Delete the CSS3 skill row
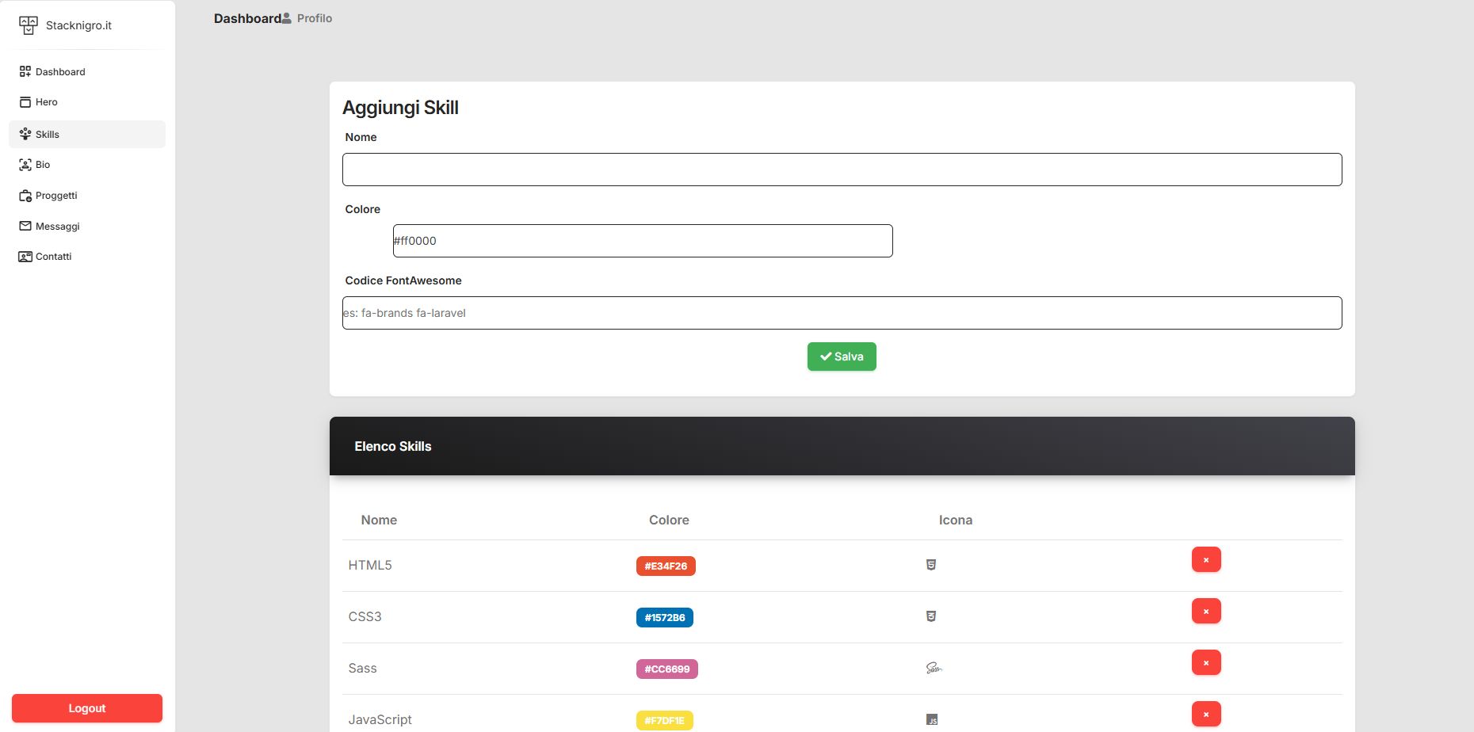The image size is (1474, 732). click(1205, 612)
